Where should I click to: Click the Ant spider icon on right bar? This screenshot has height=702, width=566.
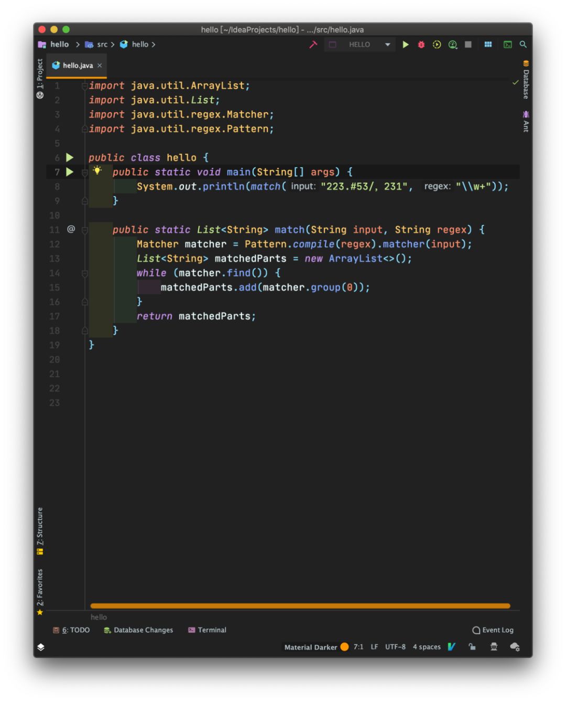point(526,114)
